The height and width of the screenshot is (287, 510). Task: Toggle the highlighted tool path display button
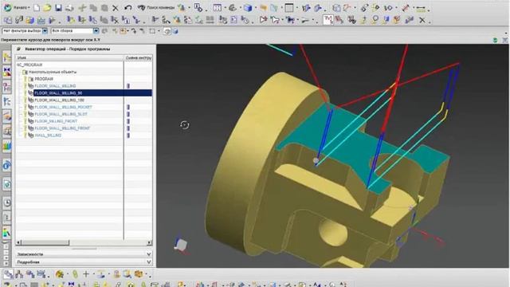tap(328, 20)
